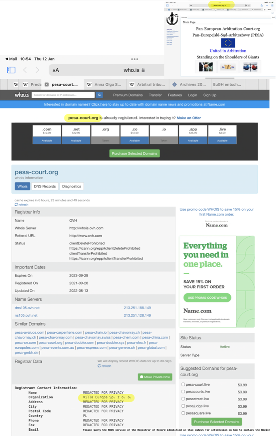The image size is (276, 436).
Task: Open the Diagnostics tab
Action: [x=72, y=186]
